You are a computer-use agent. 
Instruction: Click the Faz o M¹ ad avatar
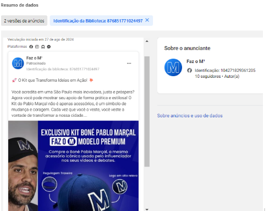[x=18, y=64]
